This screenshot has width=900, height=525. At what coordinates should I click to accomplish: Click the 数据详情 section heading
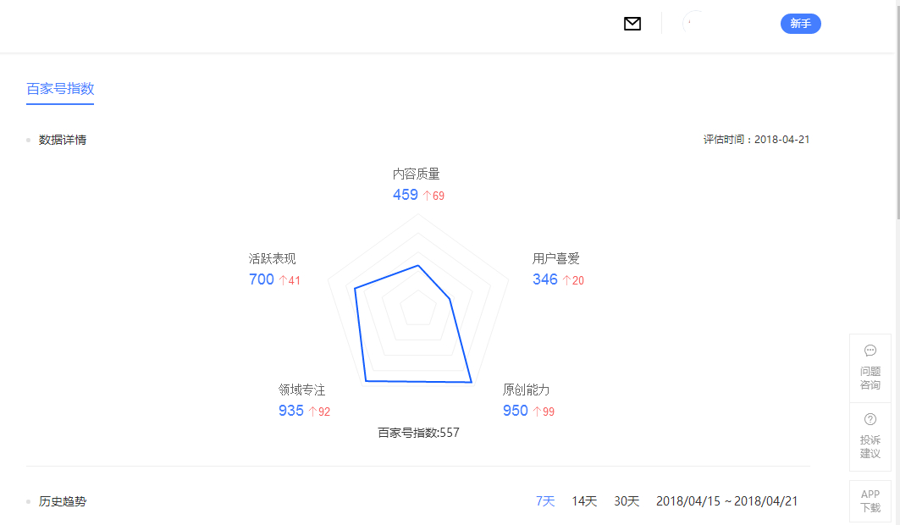pyautogui.click(x=63, y=140)
